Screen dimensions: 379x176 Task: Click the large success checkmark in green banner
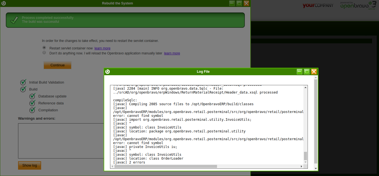pyautogui.click(x=14, y=20)
